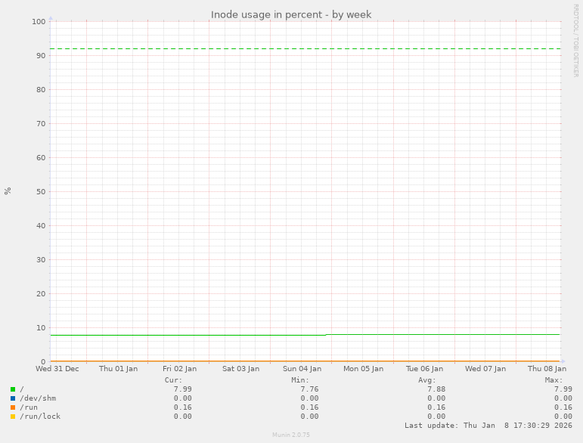Click the 'Max:' column header
The height and width of the screenshot is (443, 583).
(x=554, y=380)
